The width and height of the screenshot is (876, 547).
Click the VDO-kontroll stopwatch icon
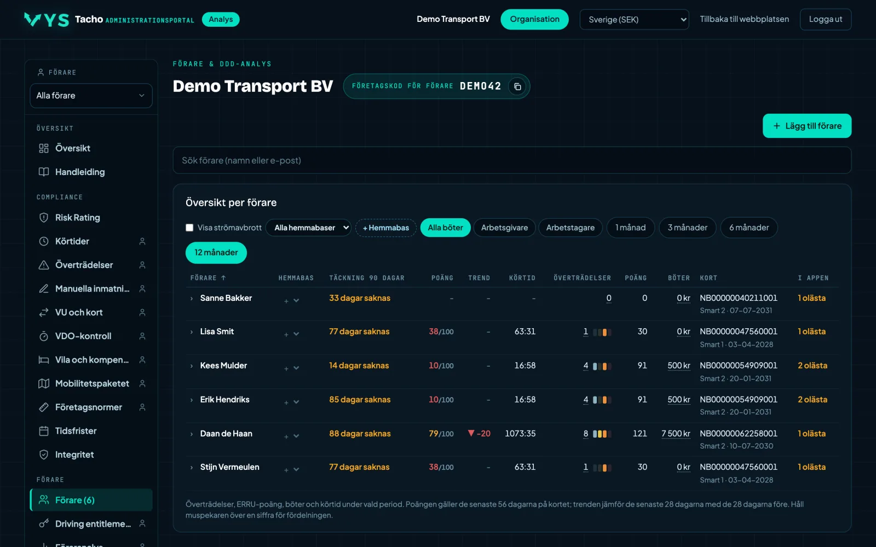[44, 336]
